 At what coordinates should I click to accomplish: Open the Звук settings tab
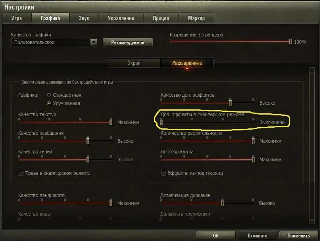pos(84,18)
